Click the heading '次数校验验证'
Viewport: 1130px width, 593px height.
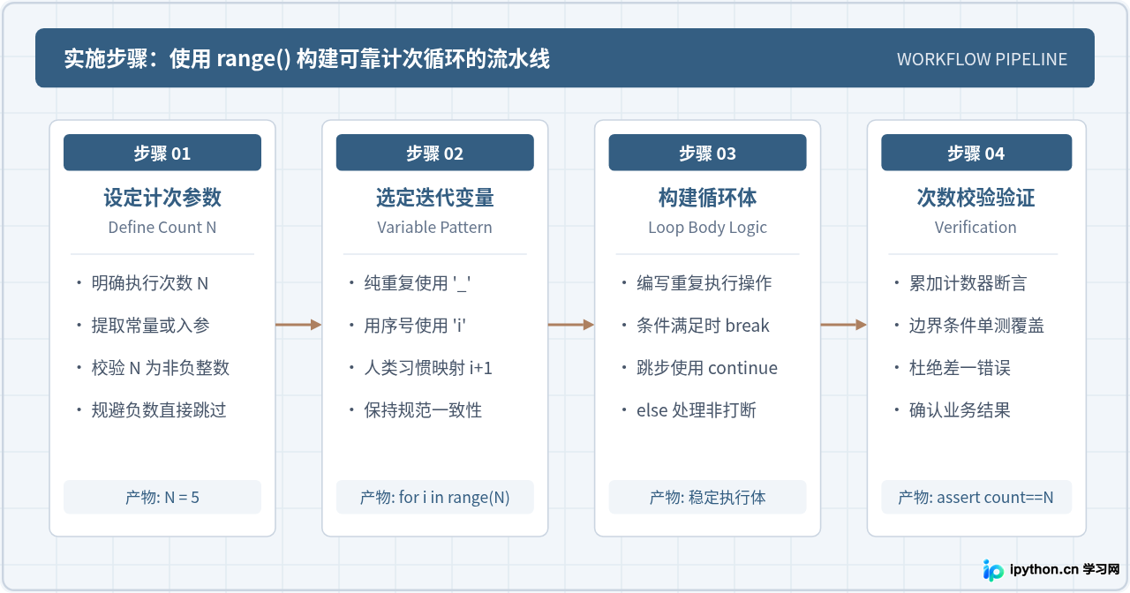point(976,198)
